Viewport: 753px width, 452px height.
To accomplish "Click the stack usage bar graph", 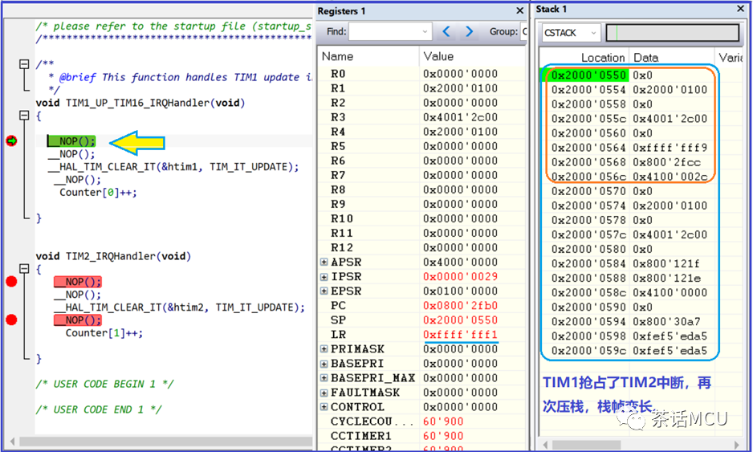I will pos(673,33).
